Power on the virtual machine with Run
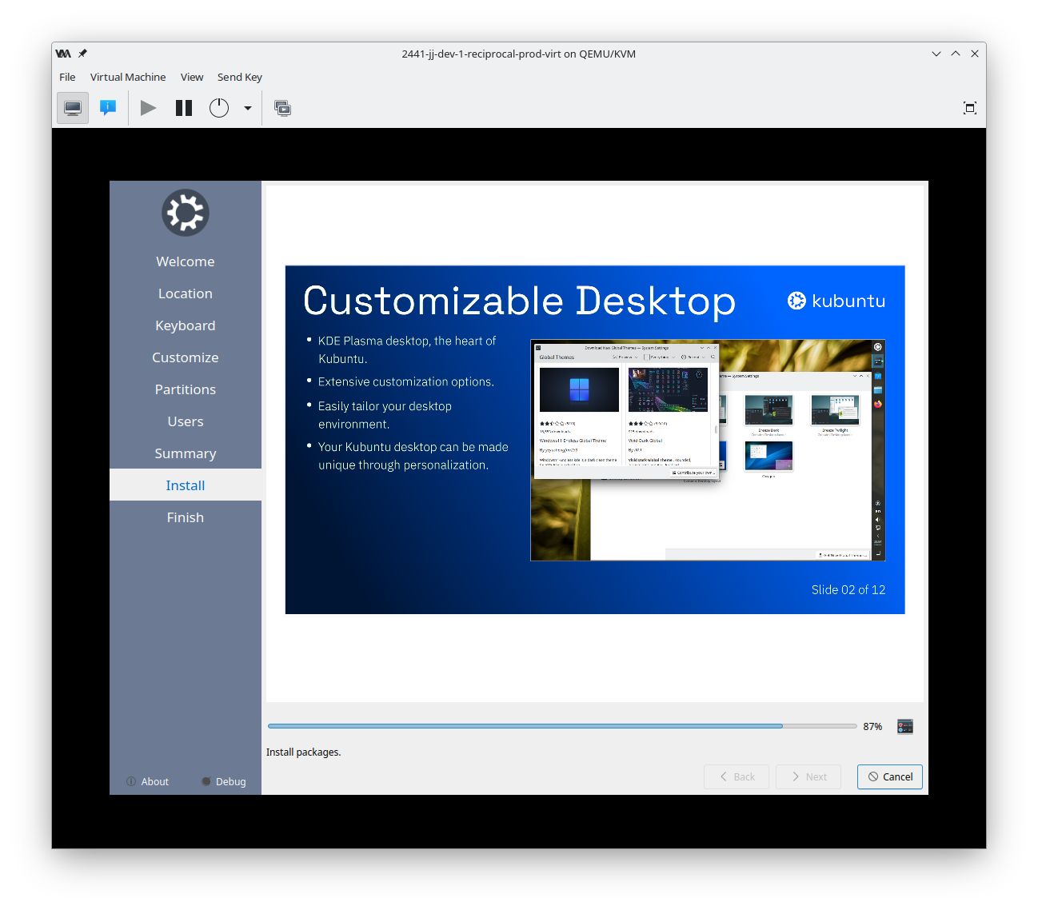Viewport: 1038px width, 910px height. pos(149,108)
